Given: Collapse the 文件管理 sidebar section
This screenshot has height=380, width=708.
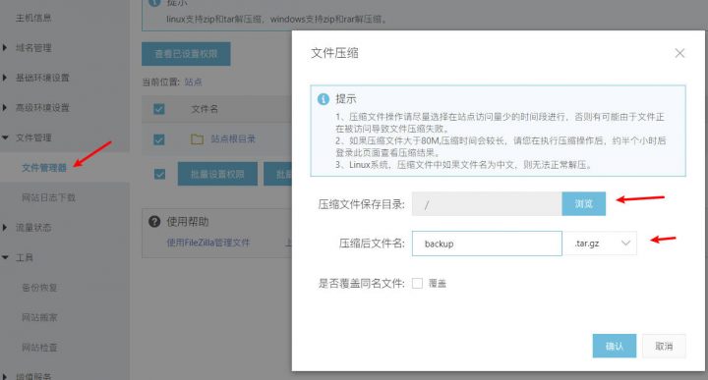Looking at the screenshot, I should click(x=5, y=137).
